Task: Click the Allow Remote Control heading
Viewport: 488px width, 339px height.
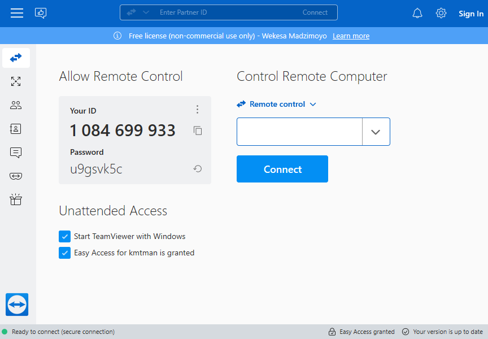Action: click(x=121, y=76)
